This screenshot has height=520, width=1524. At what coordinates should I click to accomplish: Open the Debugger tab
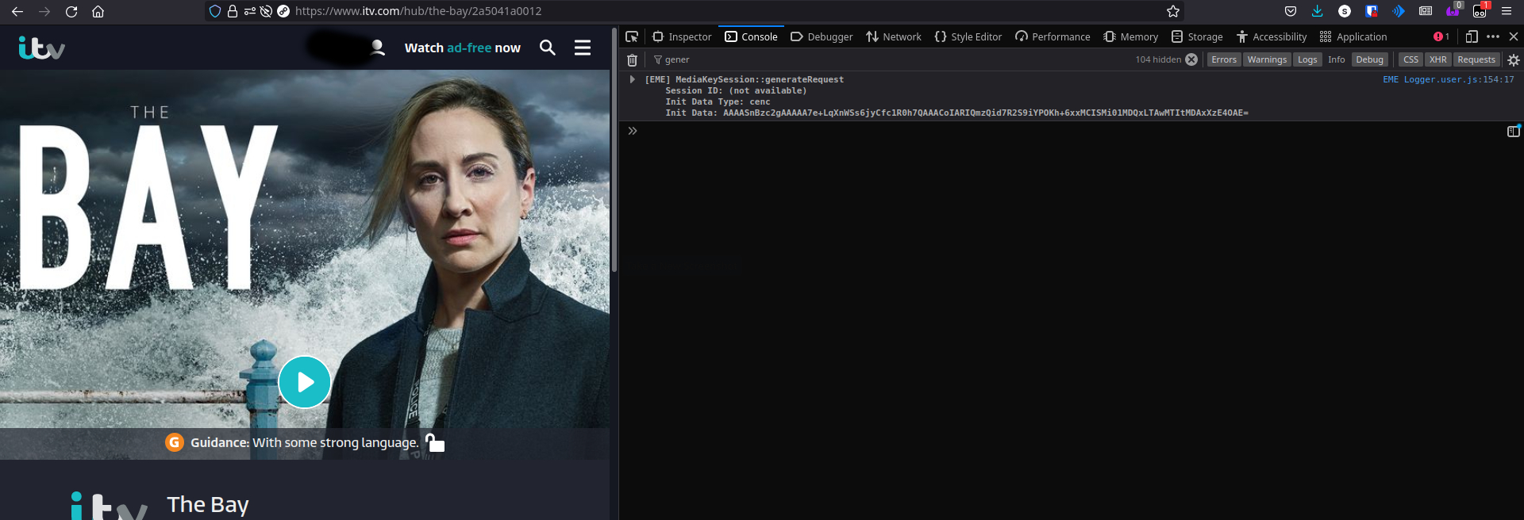pyautogui.click(x=822, y=36)
